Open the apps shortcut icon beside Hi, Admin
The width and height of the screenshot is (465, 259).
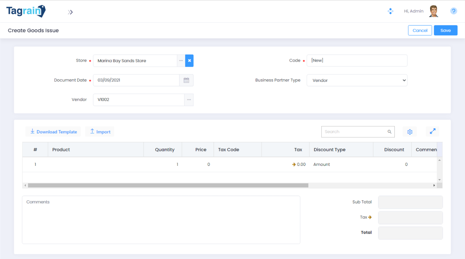pos(390,11)
